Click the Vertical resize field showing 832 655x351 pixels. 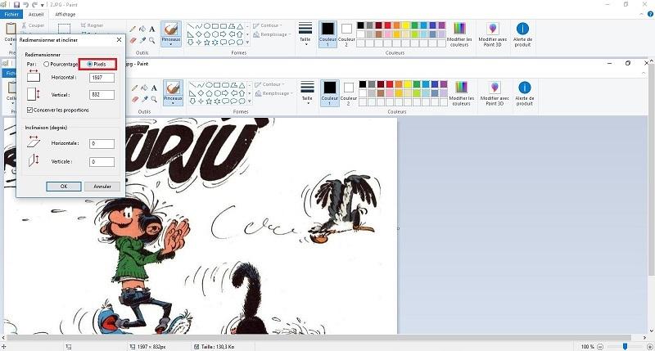102,95
